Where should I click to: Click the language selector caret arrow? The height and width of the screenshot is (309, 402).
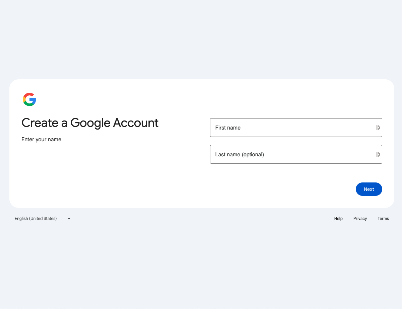[69, 219]
